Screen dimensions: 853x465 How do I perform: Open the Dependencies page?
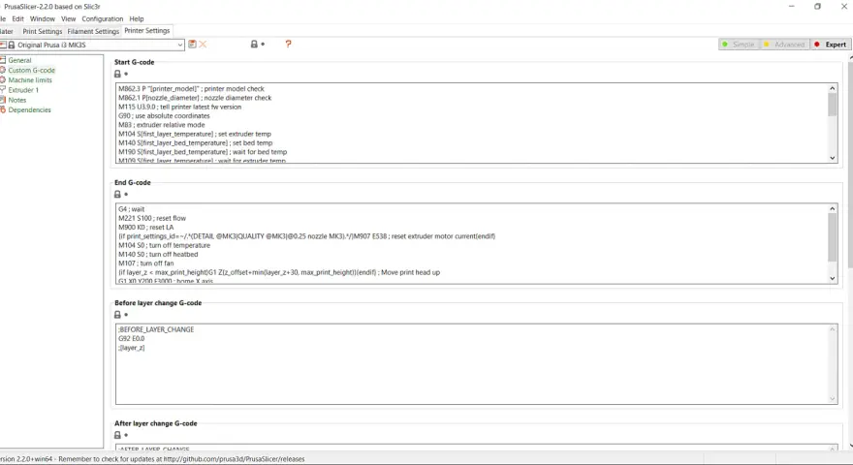click(x=29, y=109)
